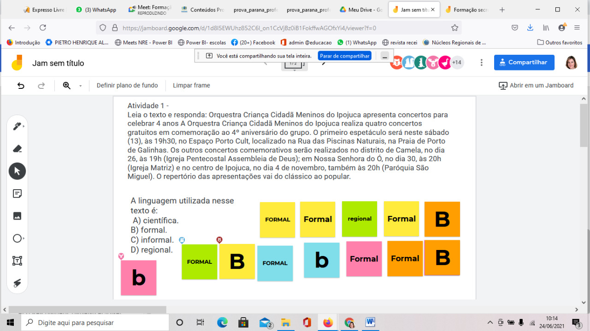Select the pink 'Formal' sticky note

click(364, 259)
